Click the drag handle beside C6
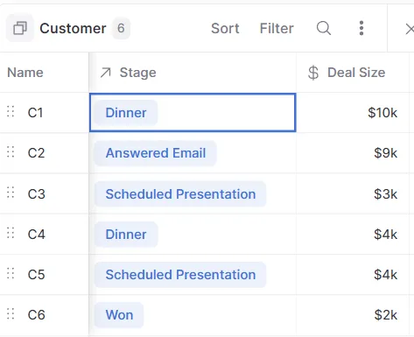Viewport: 414px width, 337px height. coord(11,314)
